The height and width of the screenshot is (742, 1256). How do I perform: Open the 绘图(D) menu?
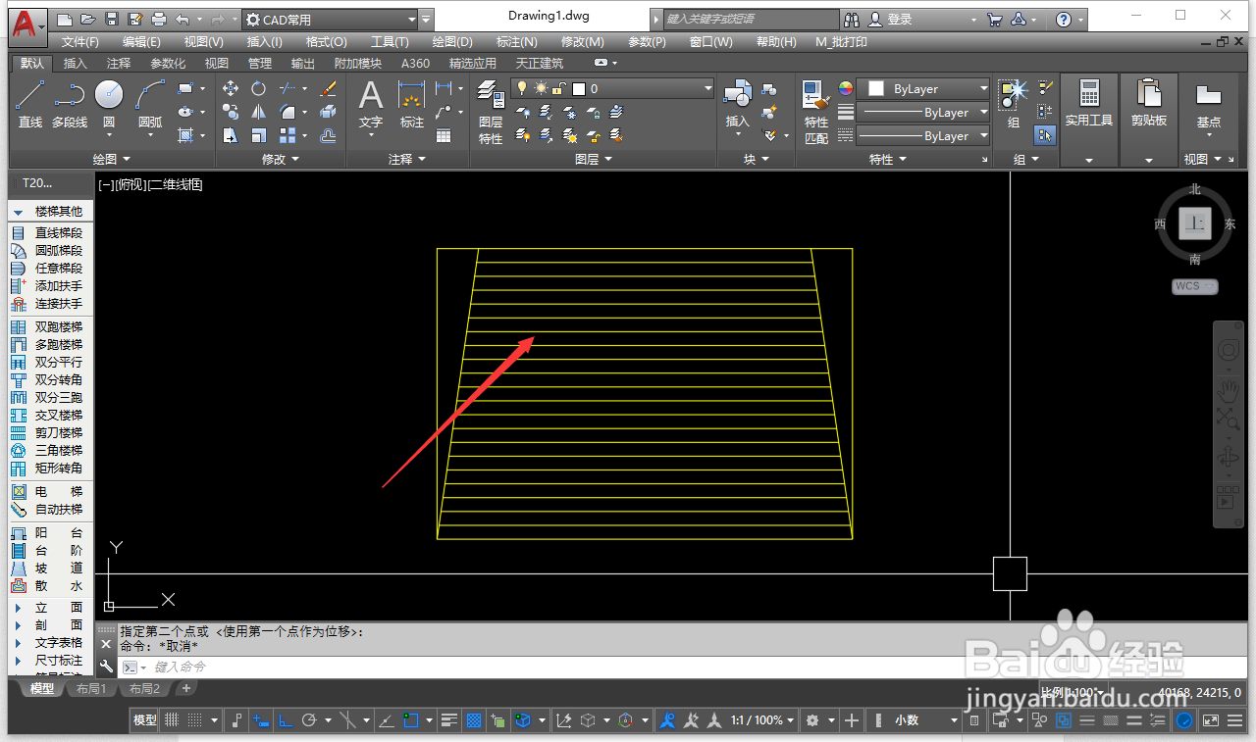(x=452, y=42)
